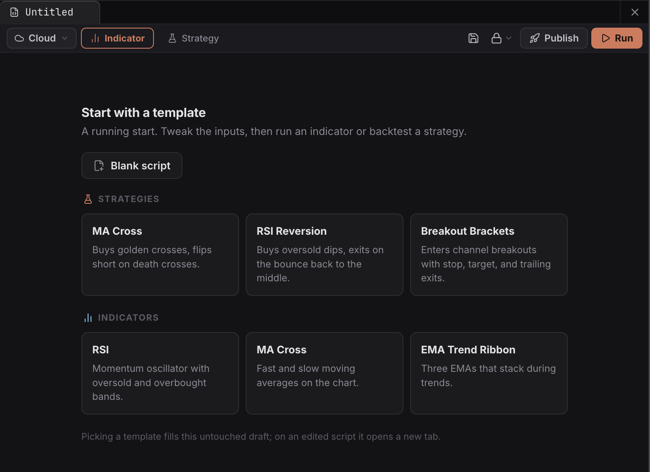This screenshot has width=650, height=472.
Task: Pick the Breakout Brackets strategy template
Action: tap(489, 255)
